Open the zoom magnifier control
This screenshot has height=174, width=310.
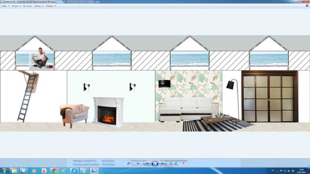129,164
